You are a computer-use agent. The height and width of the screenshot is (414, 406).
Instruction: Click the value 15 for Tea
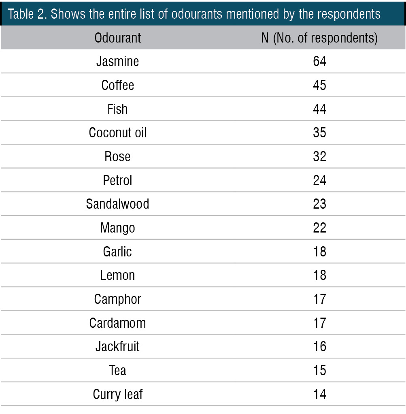coord(319,370)
